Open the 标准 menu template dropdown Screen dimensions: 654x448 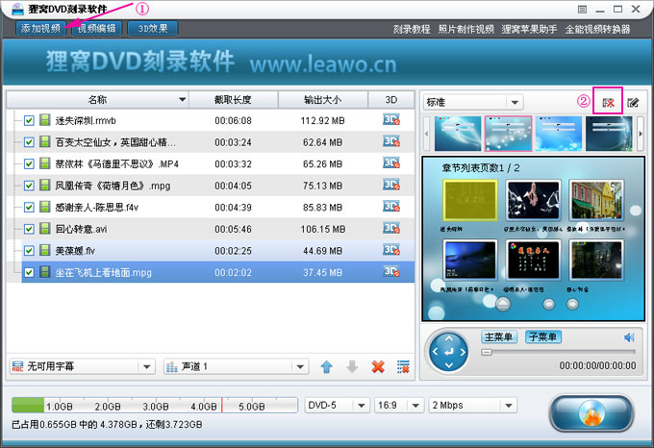473,102
